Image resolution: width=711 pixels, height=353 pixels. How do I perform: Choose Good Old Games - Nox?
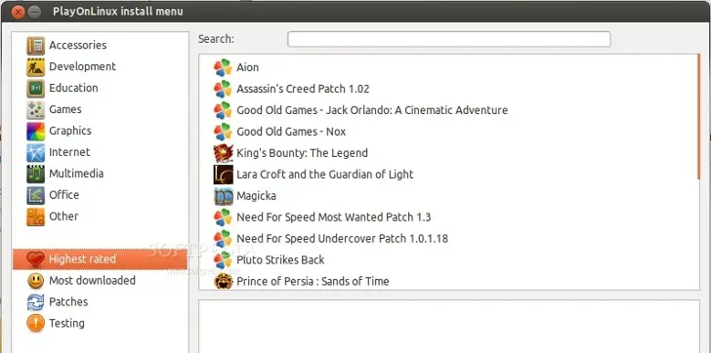[x=291, y=132]
